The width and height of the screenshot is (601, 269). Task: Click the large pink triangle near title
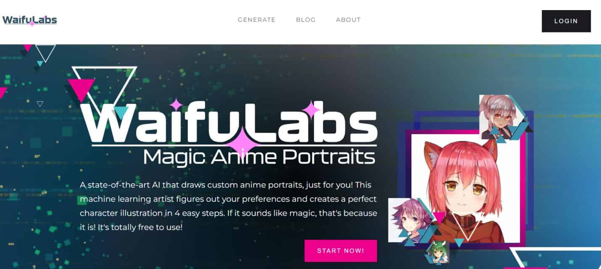(x=81, y=90)
